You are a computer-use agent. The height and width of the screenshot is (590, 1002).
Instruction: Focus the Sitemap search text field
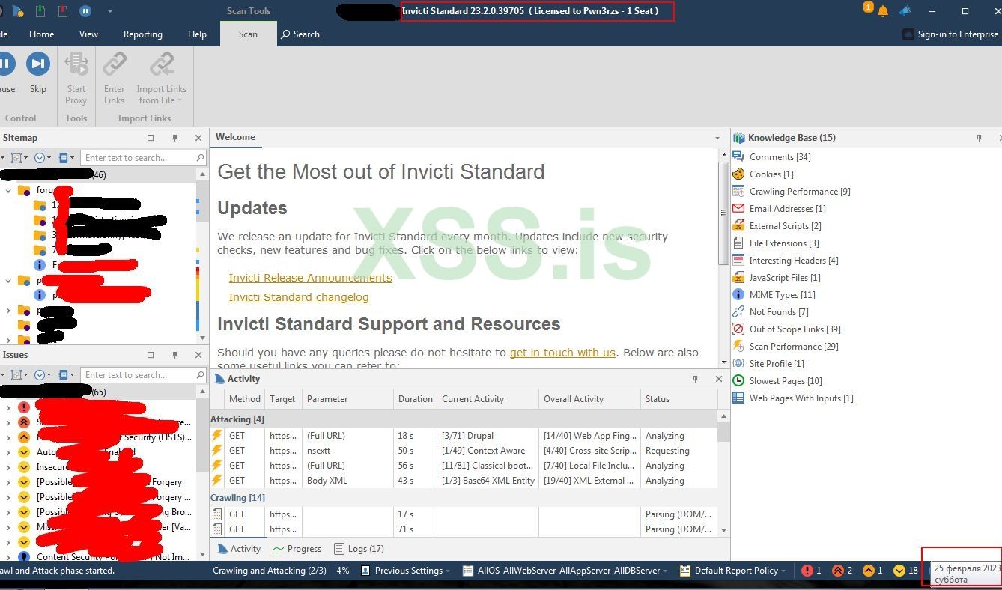pyautogui.click(x=139, y=158)
